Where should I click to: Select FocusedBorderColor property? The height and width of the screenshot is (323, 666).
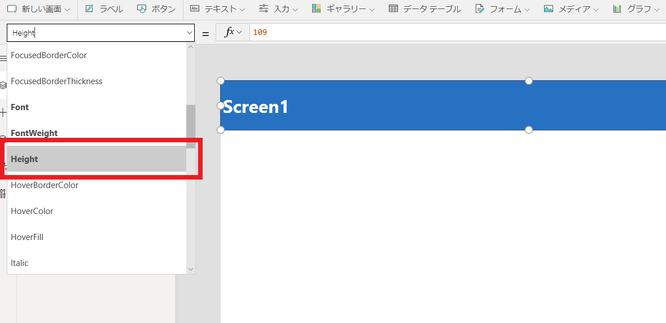[x=97, y=55]
